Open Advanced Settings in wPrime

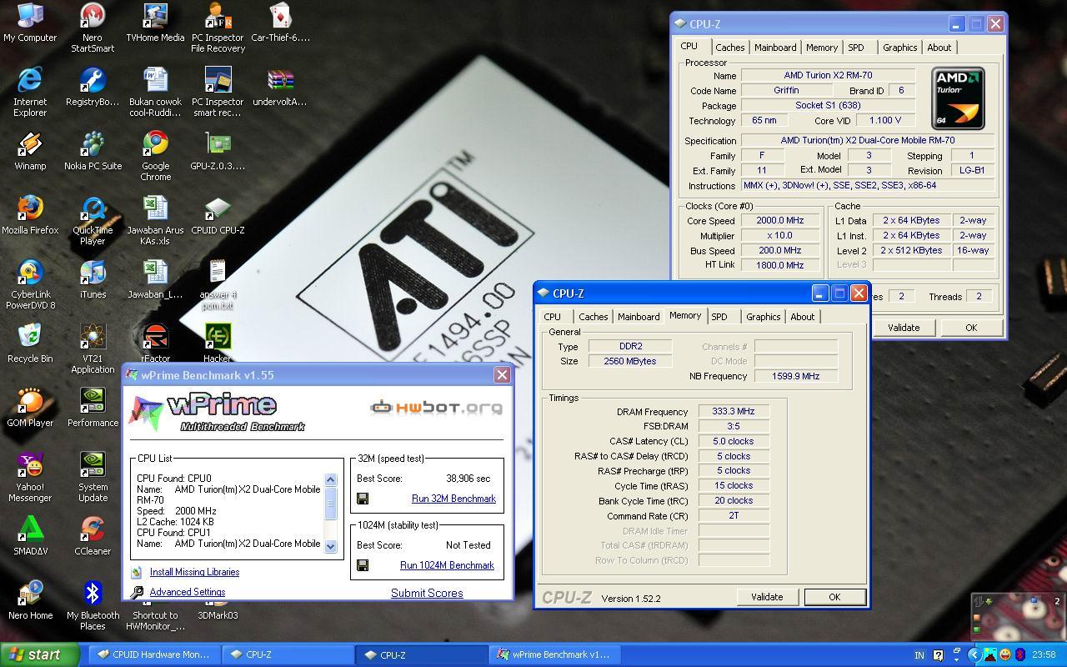pyautogui.click(x=188, y=592)
